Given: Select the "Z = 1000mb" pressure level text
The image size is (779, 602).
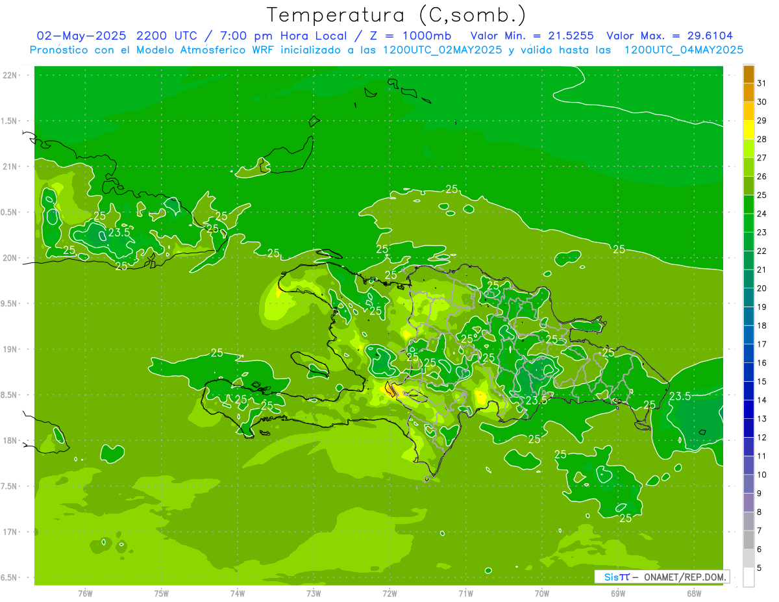Looking at the screenshot, I should tap(410, 36).
